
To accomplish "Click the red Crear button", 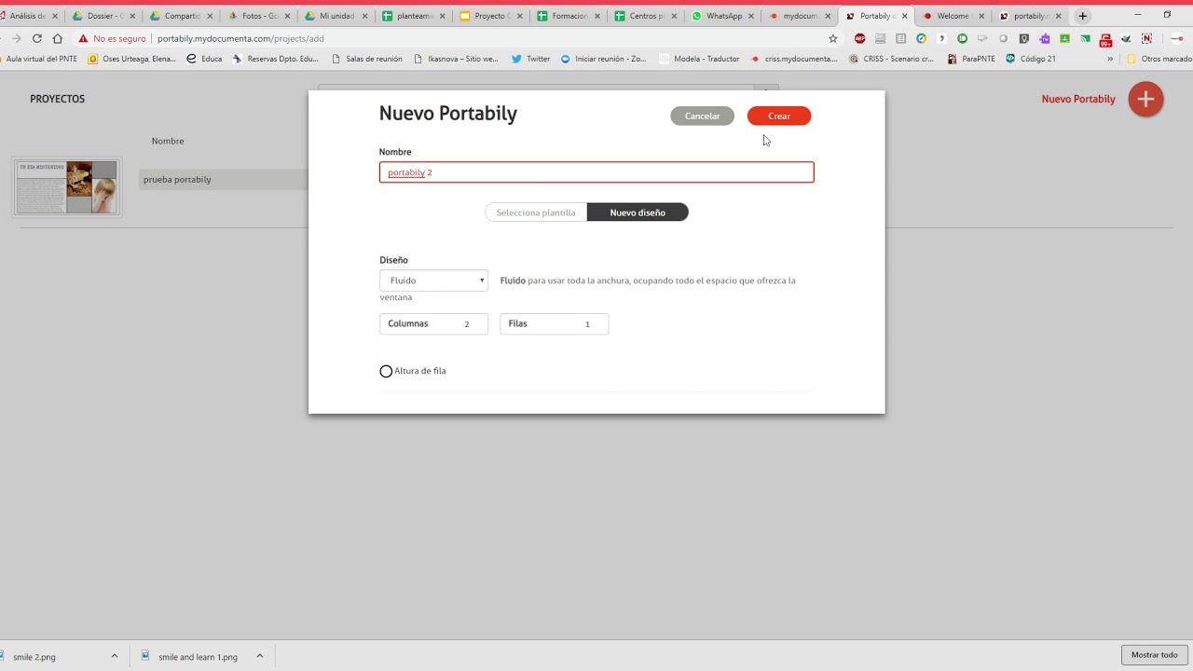I will coord(779,116).
